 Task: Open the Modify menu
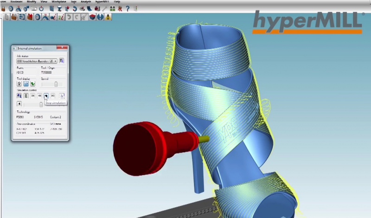(x=32, y=1)
